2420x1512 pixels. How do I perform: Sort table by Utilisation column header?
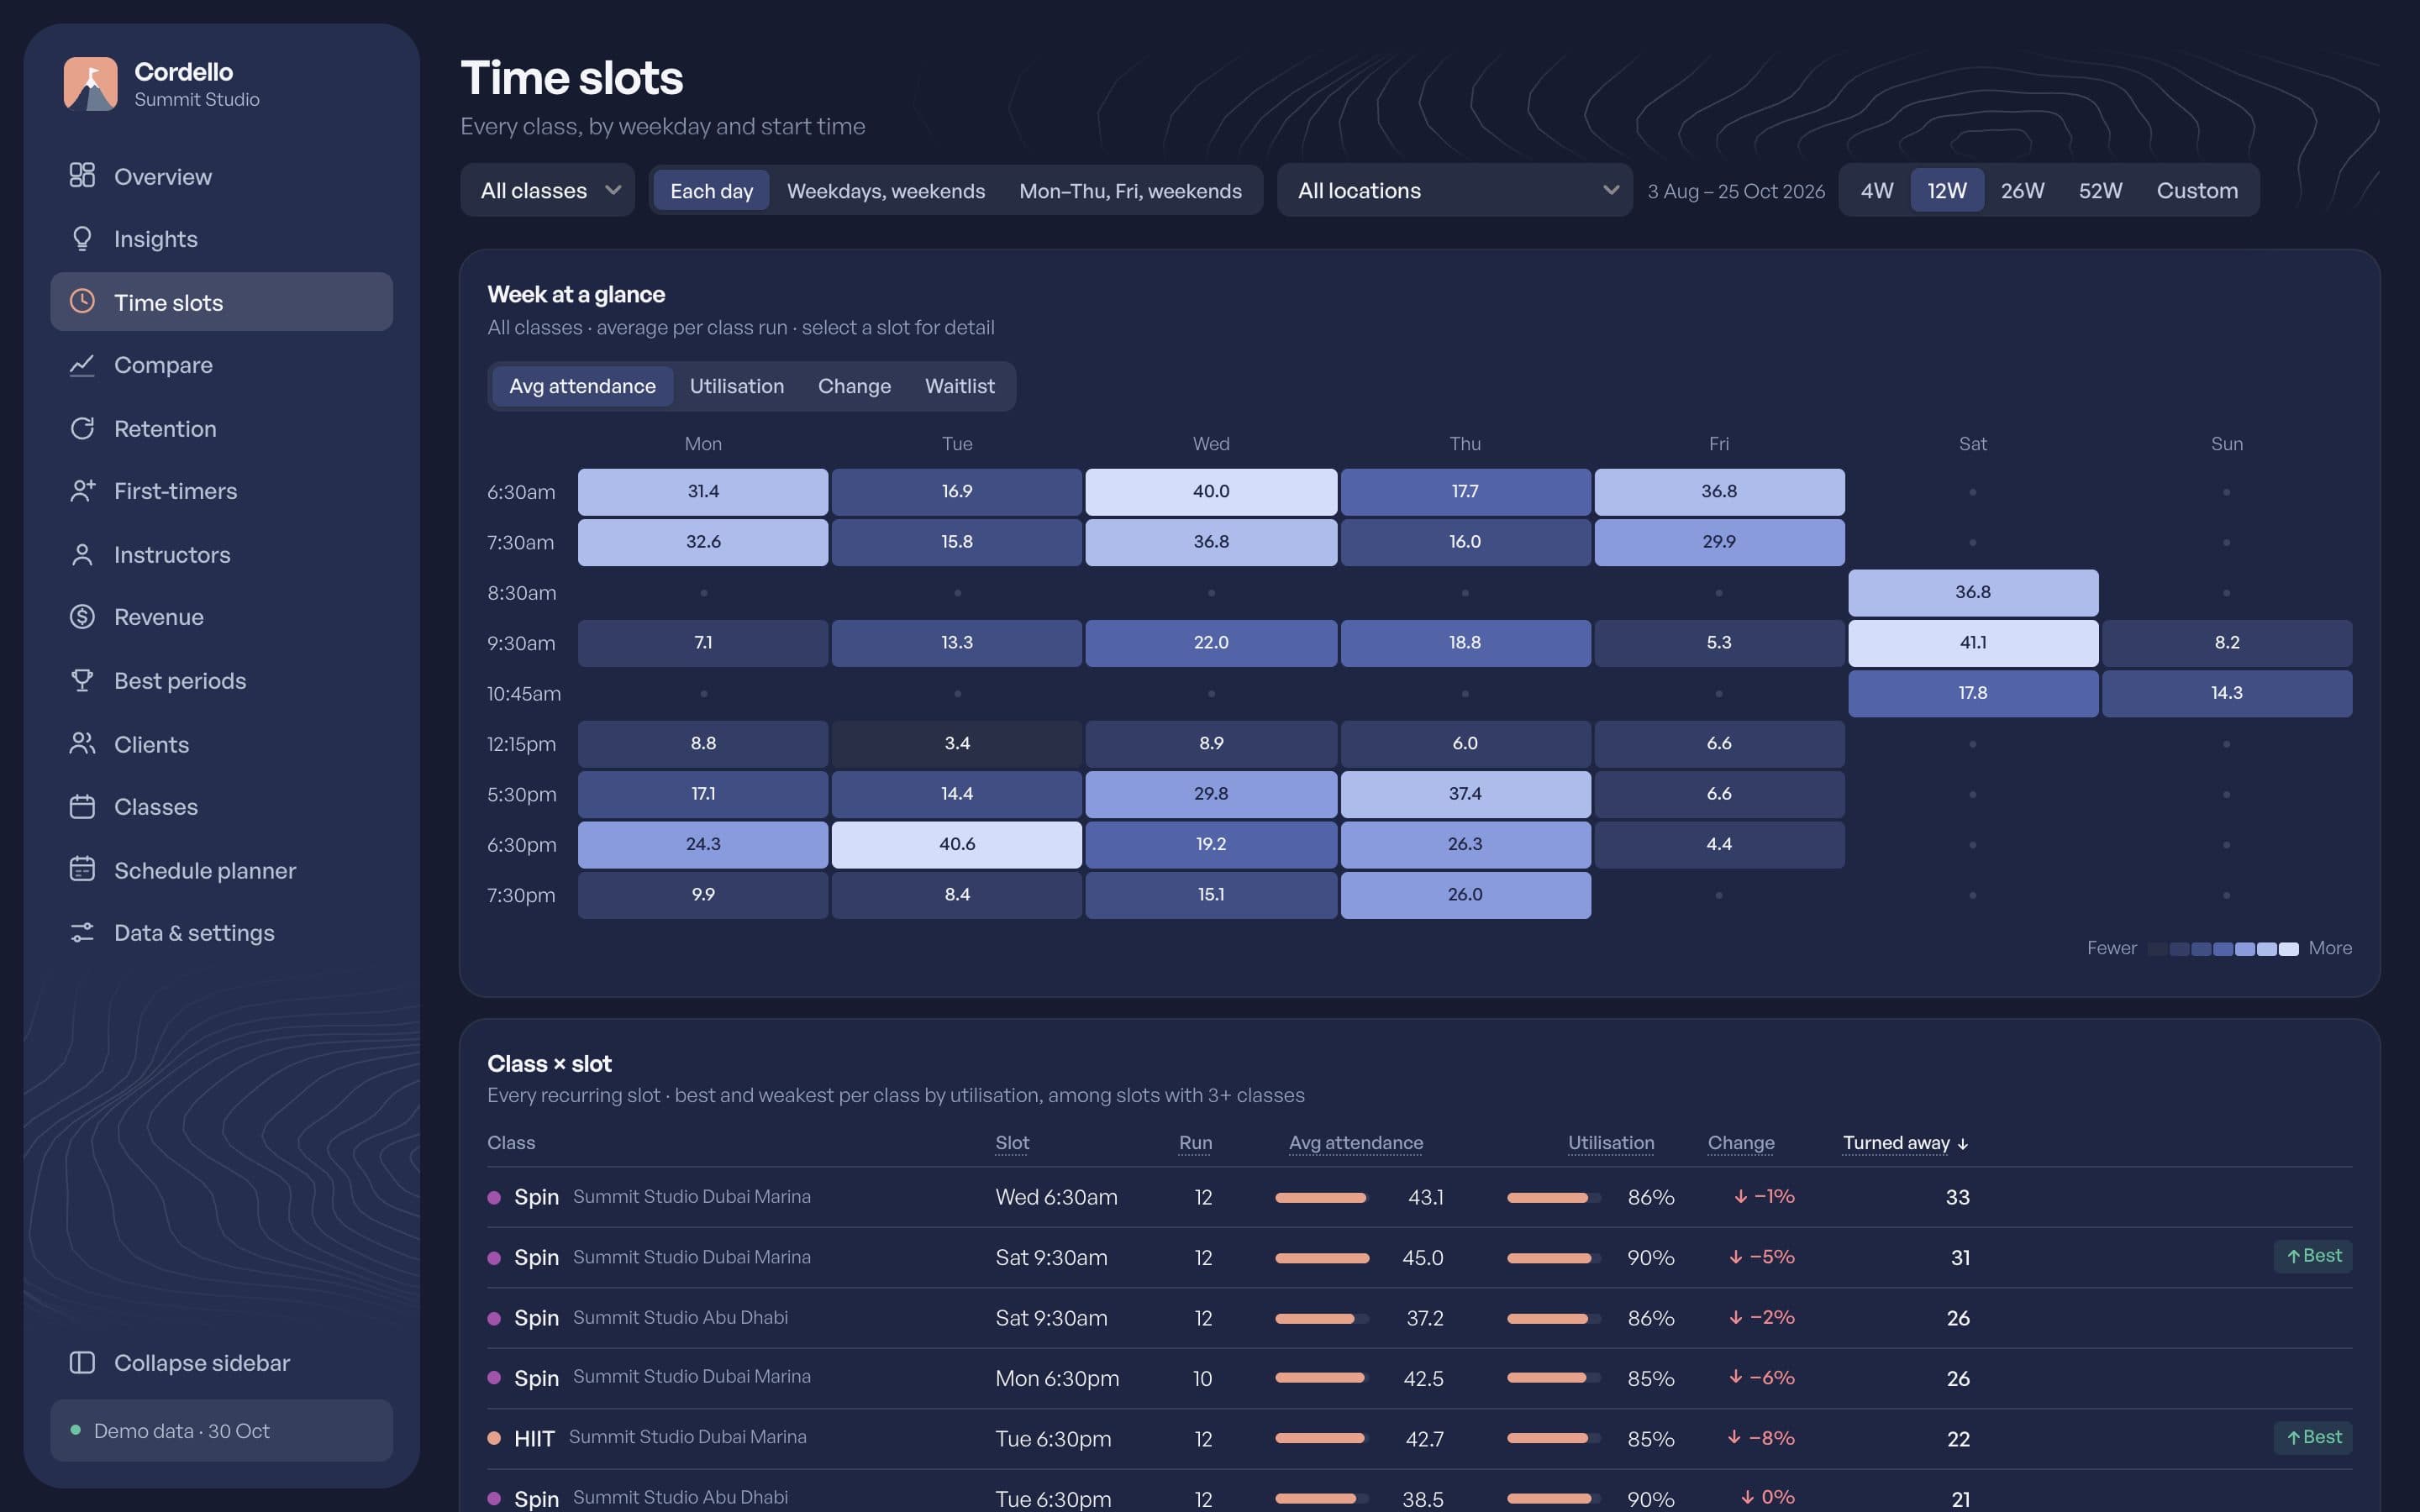pyautogui.click(x=1610, y=1142)
